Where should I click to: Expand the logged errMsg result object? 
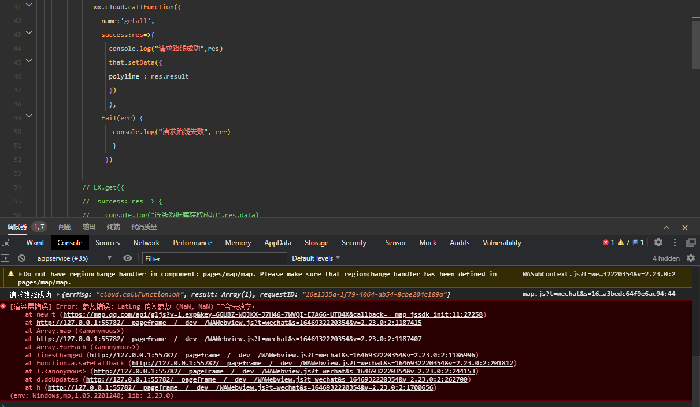pos(57,295)
